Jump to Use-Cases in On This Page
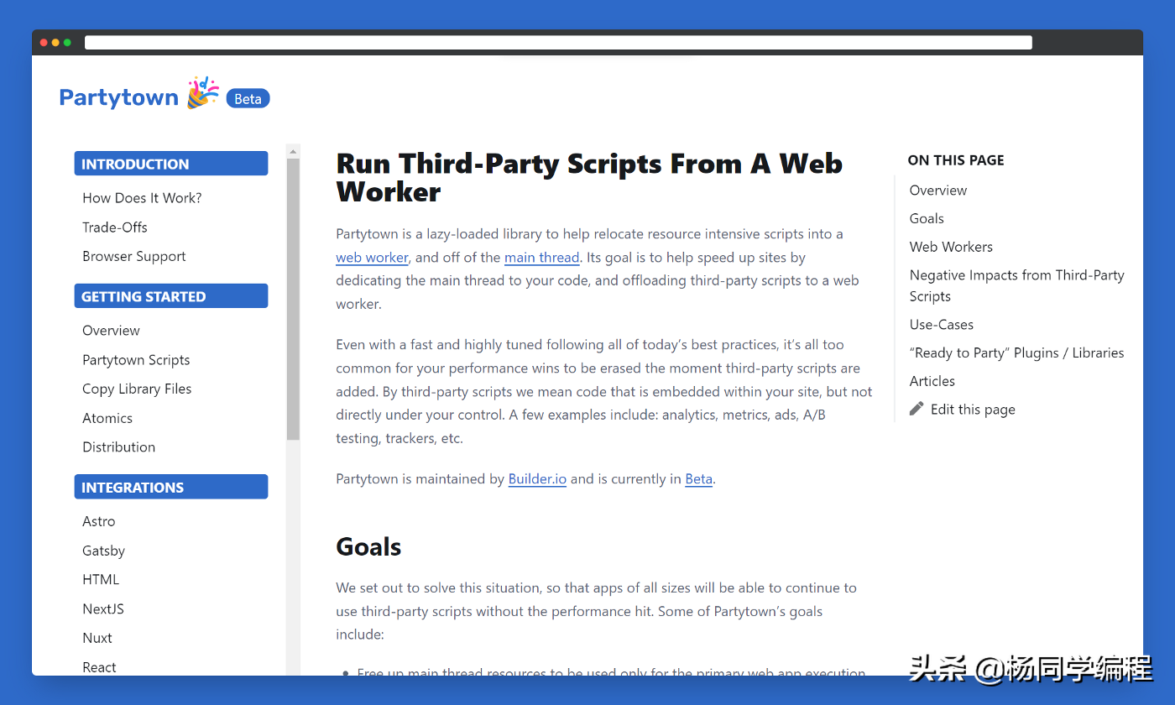 pyautogui.click(x=942, y=325)
